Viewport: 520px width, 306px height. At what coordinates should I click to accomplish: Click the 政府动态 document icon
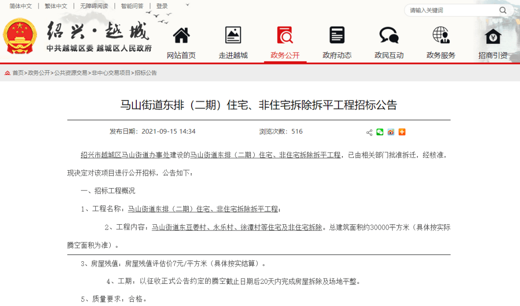(337, 35)
